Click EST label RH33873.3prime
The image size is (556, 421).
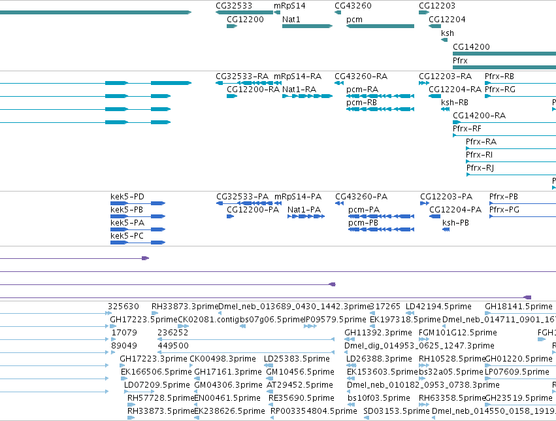point(185,307)
